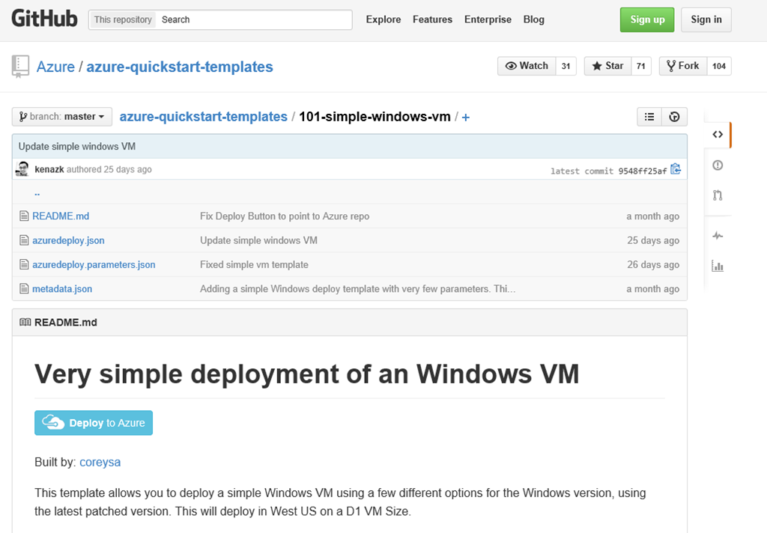The height and width of the screenshot is (533, 767).
Task: Open the Graphs bar chart icon
Action: (x=718, y=266)
